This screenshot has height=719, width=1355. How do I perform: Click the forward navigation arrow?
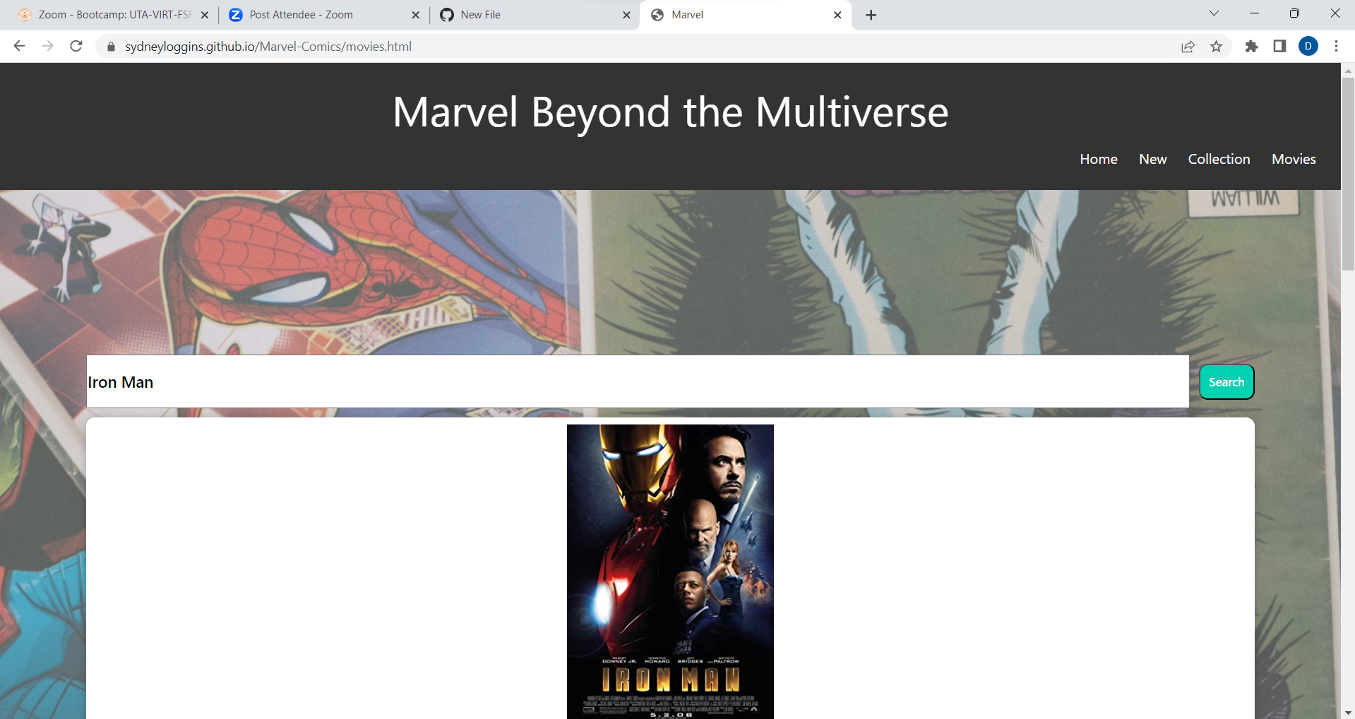tap(47, 46)
